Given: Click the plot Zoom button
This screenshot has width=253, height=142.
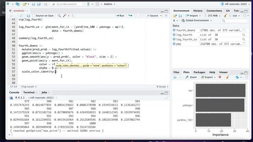Looking at the screenshot, I should coord(191,77).
